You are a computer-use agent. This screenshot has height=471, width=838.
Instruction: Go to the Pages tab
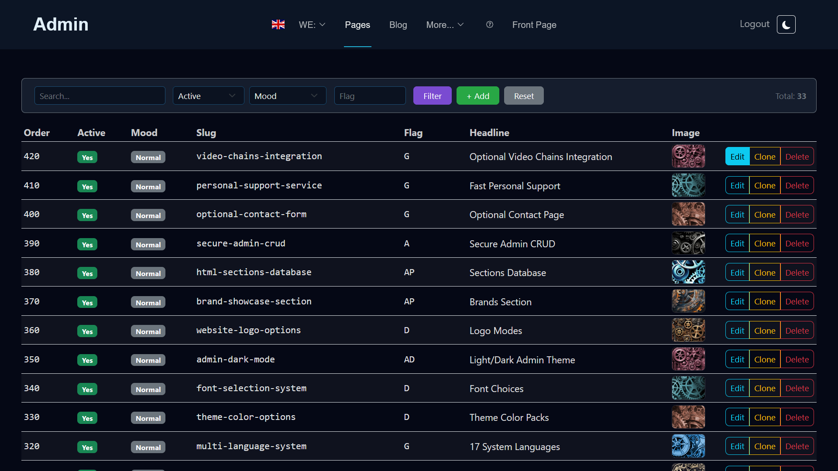357,25
